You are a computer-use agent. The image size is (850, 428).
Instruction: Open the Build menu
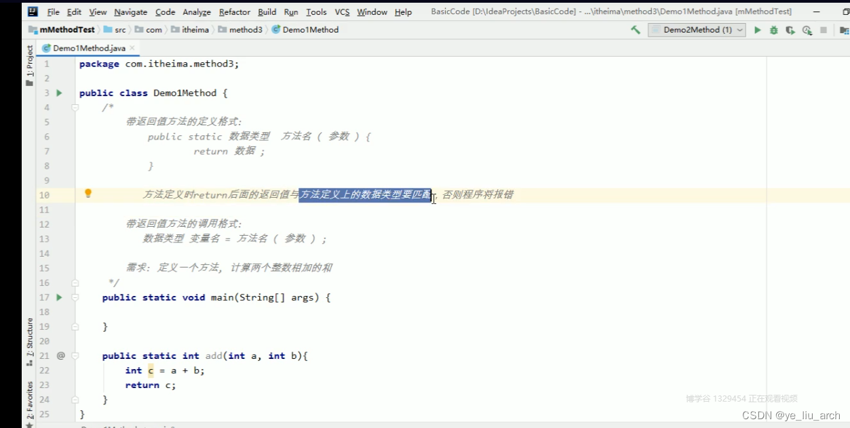click(267, 12)
